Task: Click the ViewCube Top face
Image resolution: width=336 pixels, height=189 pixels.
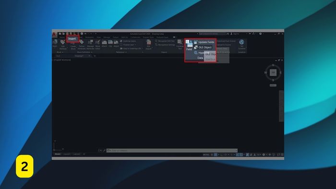Action: [273, 72]
